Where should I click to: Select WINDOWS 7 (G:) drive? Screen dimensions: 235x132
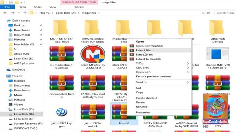click(25, 128)
